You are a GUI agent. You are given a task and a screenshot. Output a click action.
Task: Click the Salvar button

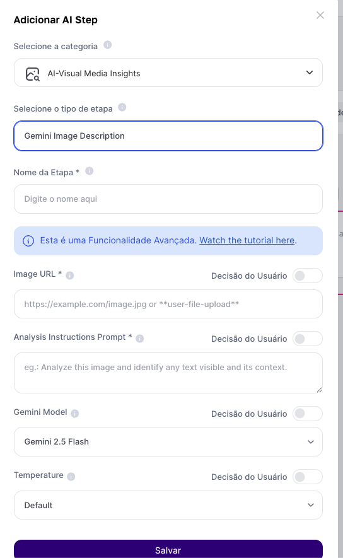pos(168,549)
